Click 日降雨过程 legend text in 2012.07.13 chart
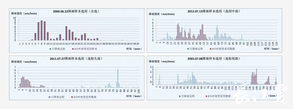This screenshot has width=293, height=109. [x=196, y=49]
